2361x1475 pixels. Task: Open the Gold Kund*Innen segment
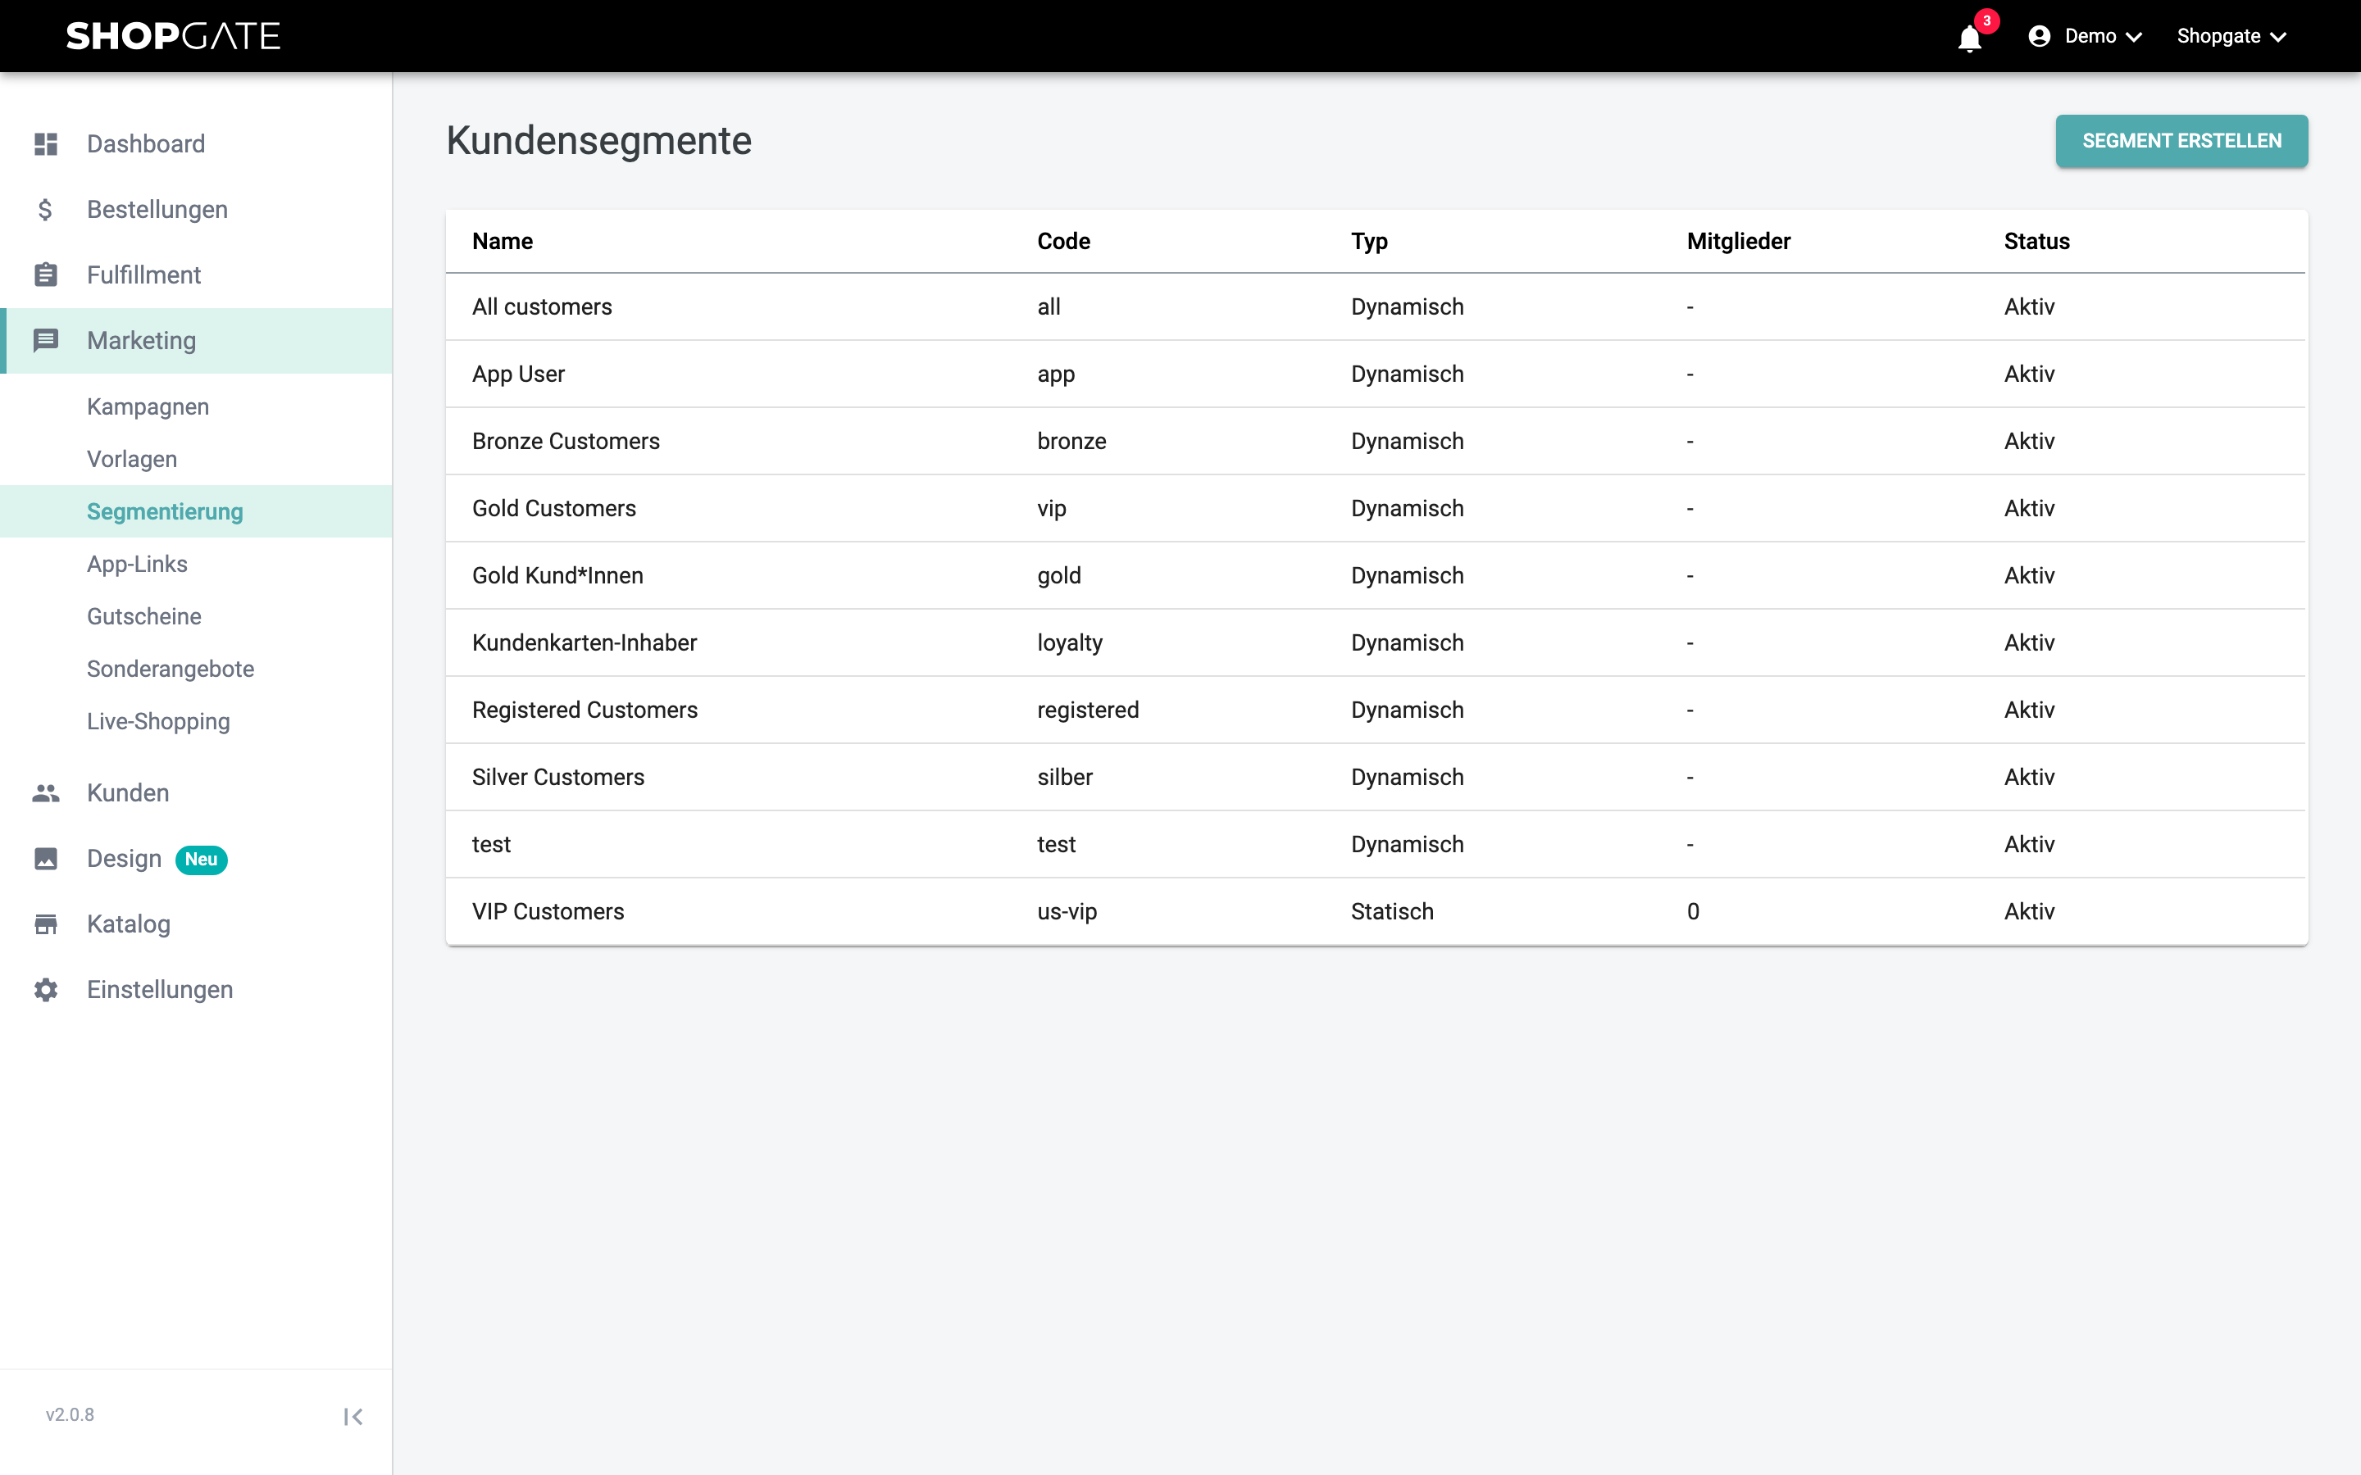click(1376, 577)
